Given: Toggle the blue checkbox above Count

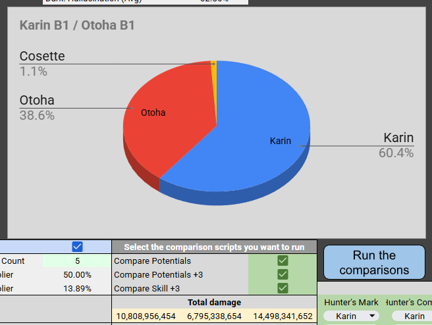Looking at the screenshot, I should (77, 247).
